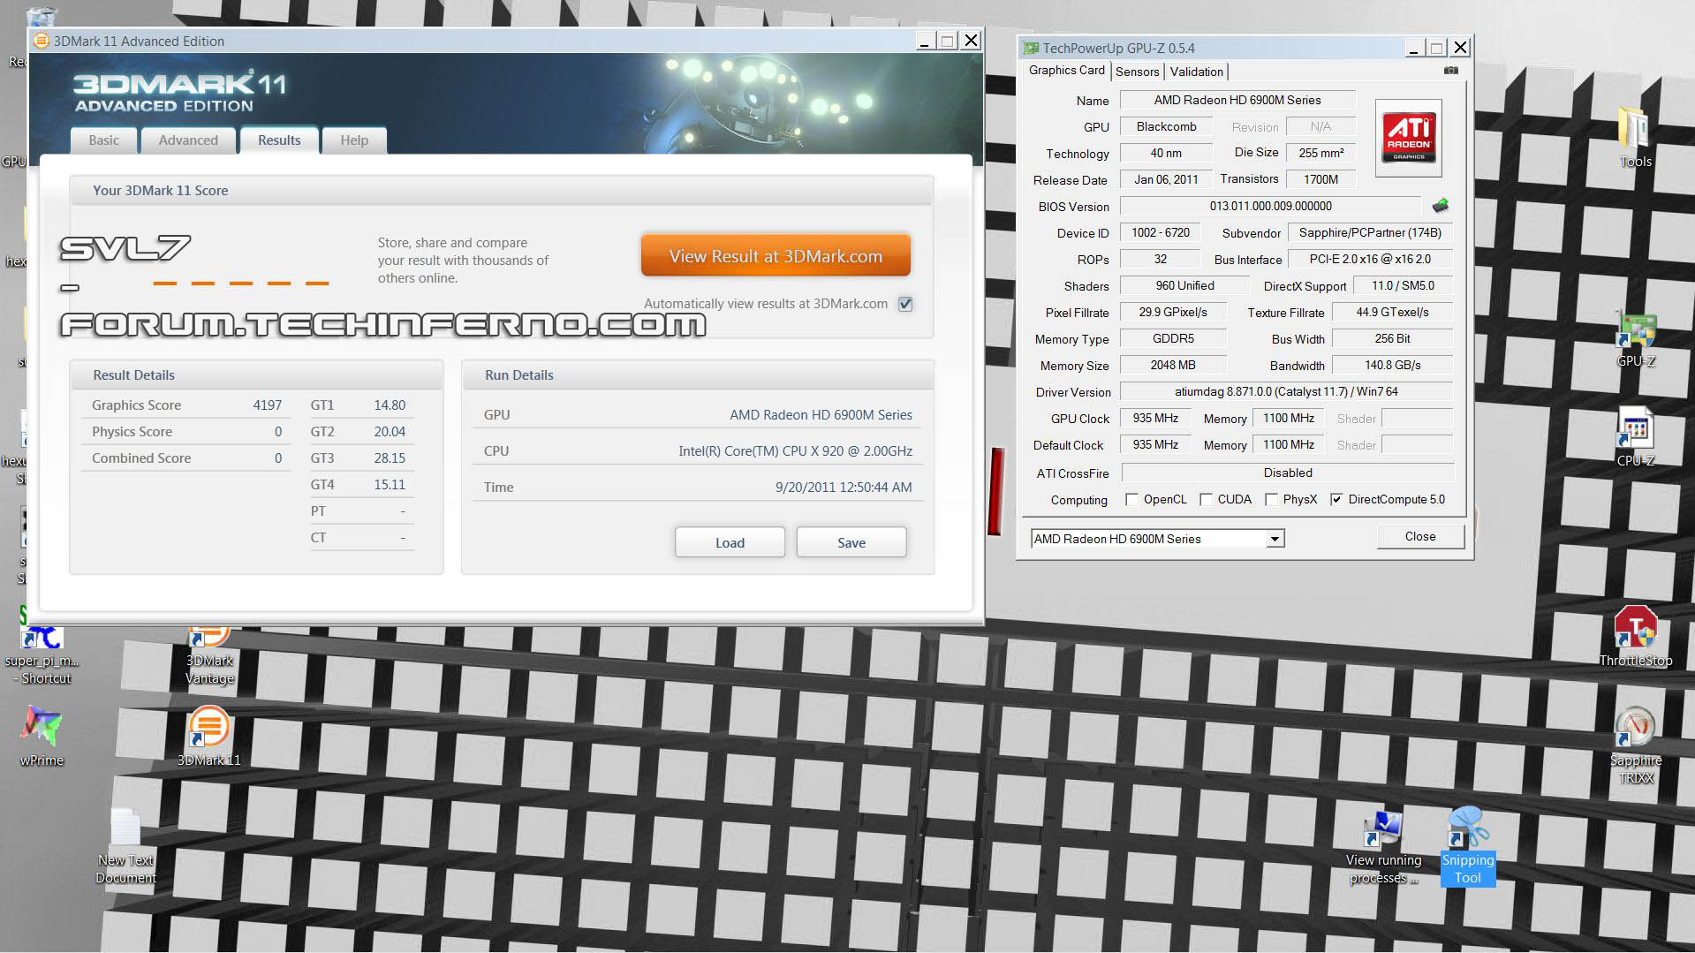Screen dimensions: 1695x953
Task: Click the Graphics Score value 4197
Action: [267, 405]
